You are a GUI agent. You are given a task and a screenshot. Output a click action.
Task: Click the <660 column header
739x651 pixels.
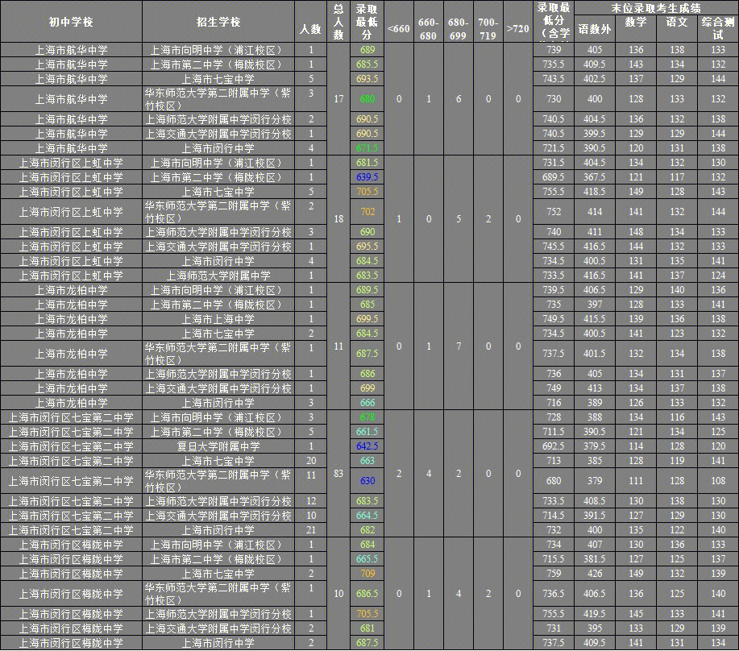point(399,29)
